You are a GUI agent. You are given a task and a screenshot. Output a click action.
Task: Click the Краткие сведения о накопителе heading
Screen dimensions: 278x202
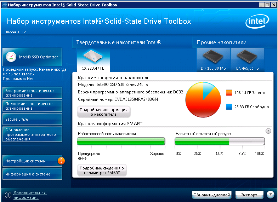(x=114, y=77)
